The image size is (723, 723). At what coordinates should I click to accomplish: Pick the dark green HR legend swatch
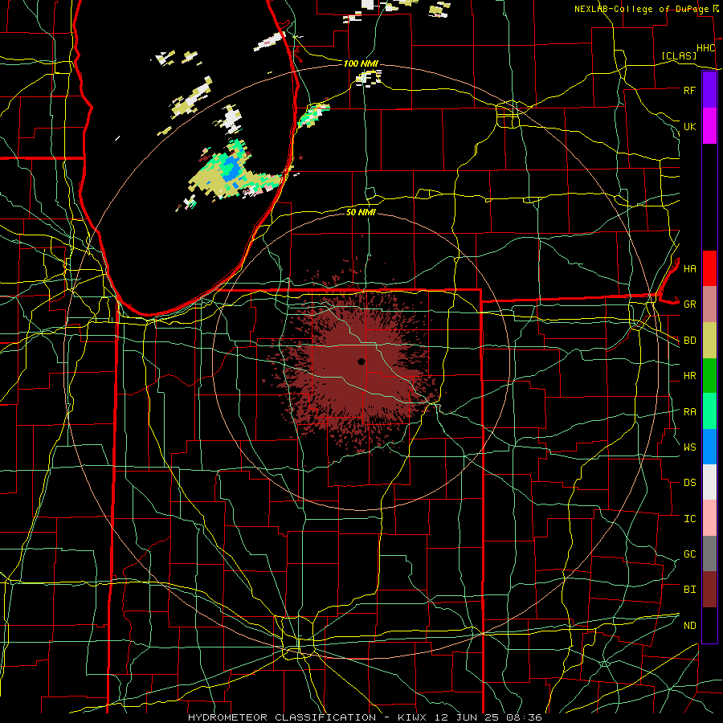click(709, 376)
